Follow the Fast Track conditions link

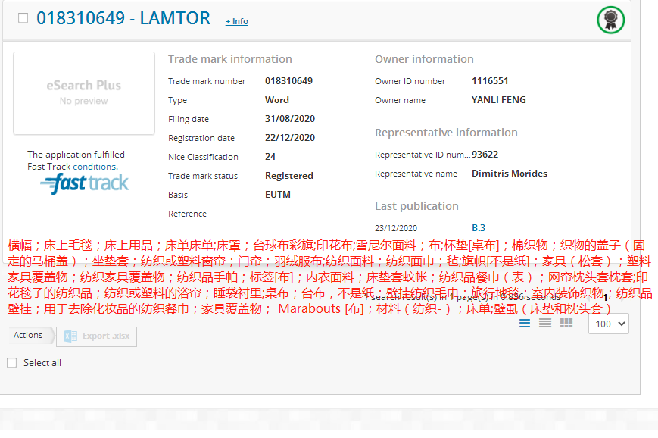95,167
